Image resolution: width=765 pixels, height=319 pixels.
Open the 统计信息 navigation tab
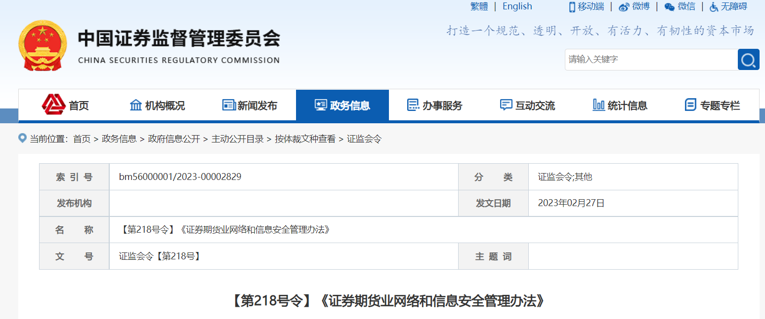tap(620, 105)
